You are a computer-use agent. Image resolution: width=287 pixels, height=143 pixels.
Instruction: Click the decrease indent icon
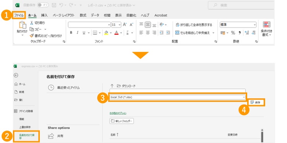(161, 33)
